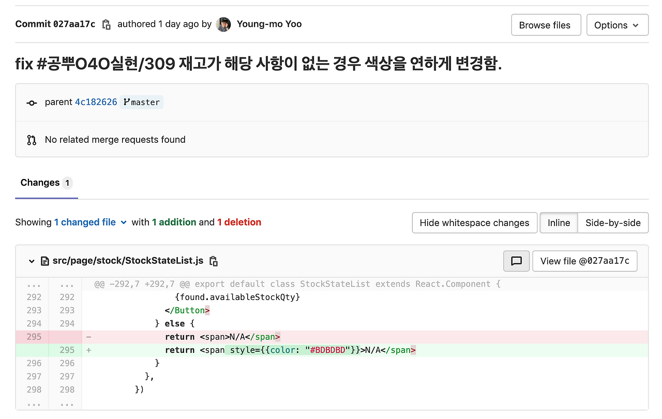Collapse the StockStateList.js file diff
This screenshot has width=662, height=419.
(x=32, y=261)
